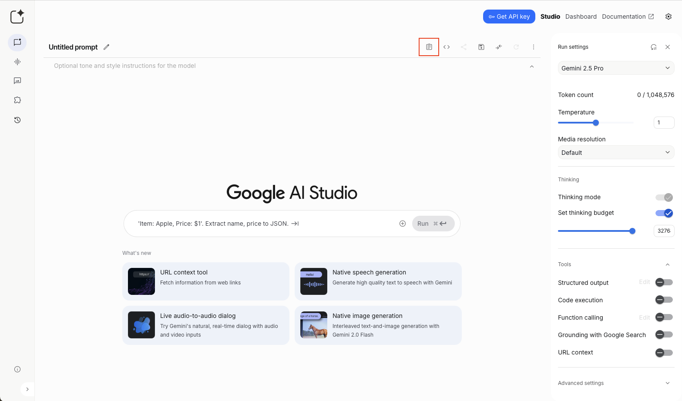Add media with the plus icon

pyautogui.click(x=403, y=224)
